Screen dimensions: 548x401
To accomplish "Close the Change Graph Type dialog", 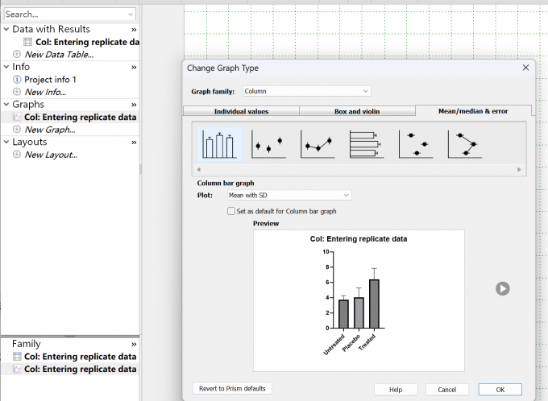I will point(525,68).
